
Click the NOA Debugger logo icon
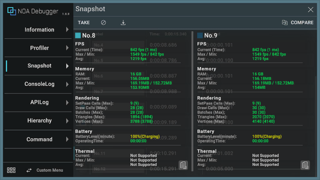pos(12,11)
